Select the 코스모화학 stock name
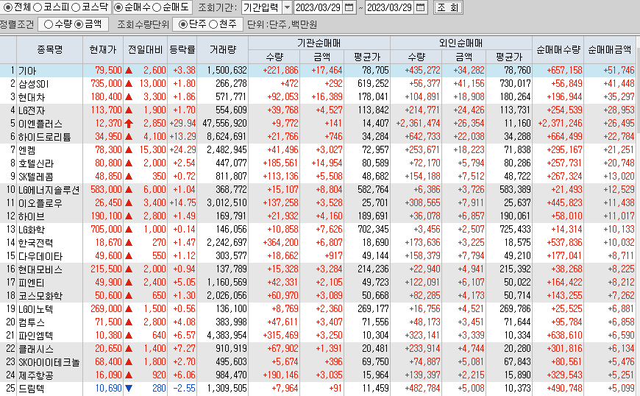This screenshot has width=640, height=396. click(40, 296)
